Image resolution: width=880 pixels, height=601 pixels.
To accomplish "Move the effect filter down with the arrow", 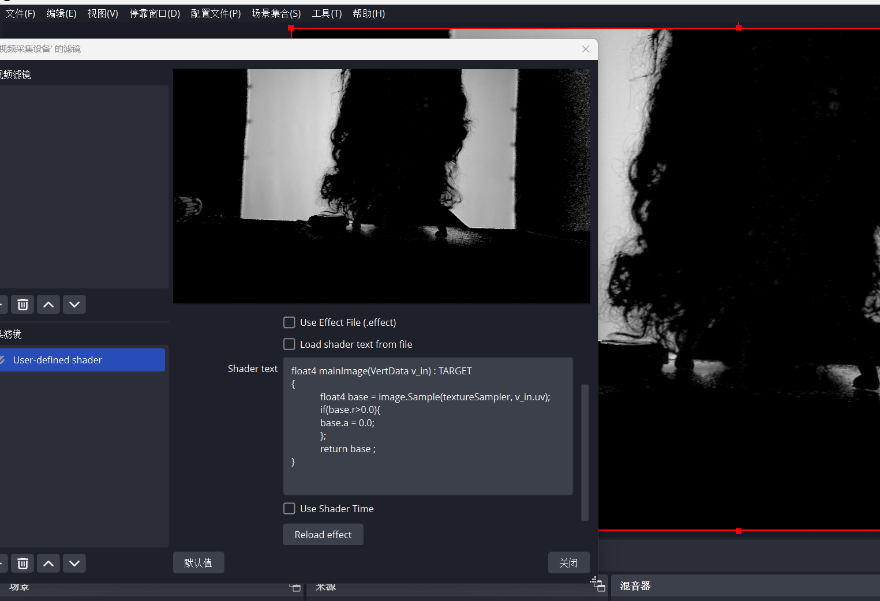I will tap(74, 563).
